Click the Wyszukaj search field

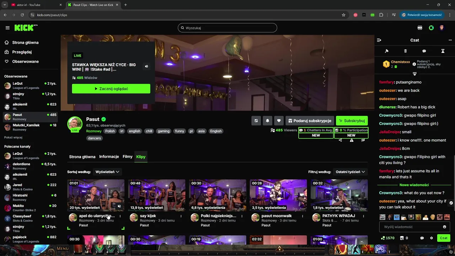227,28
